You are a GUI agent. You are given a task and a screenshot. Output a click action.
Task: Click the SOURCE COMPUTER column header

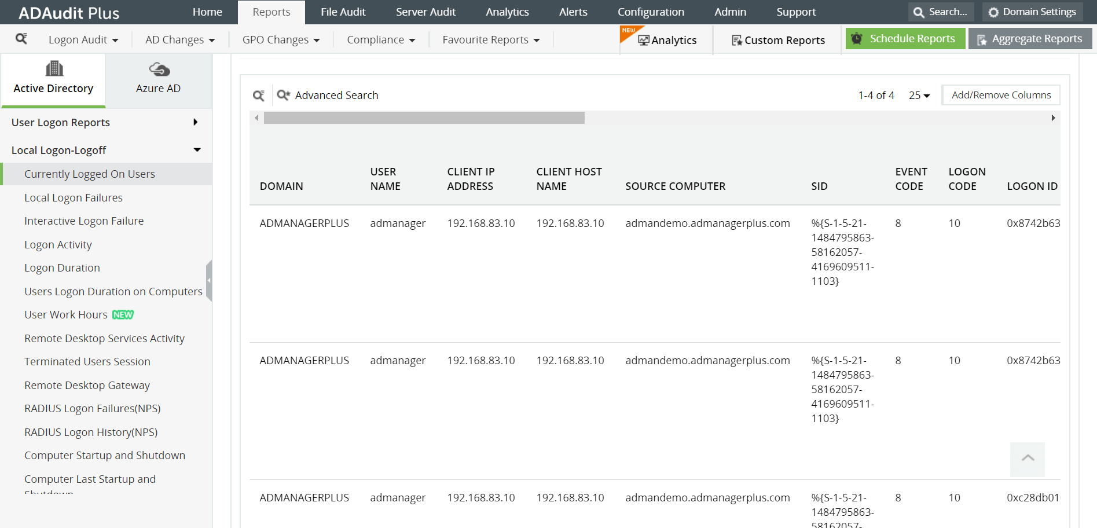click(675, 186)
